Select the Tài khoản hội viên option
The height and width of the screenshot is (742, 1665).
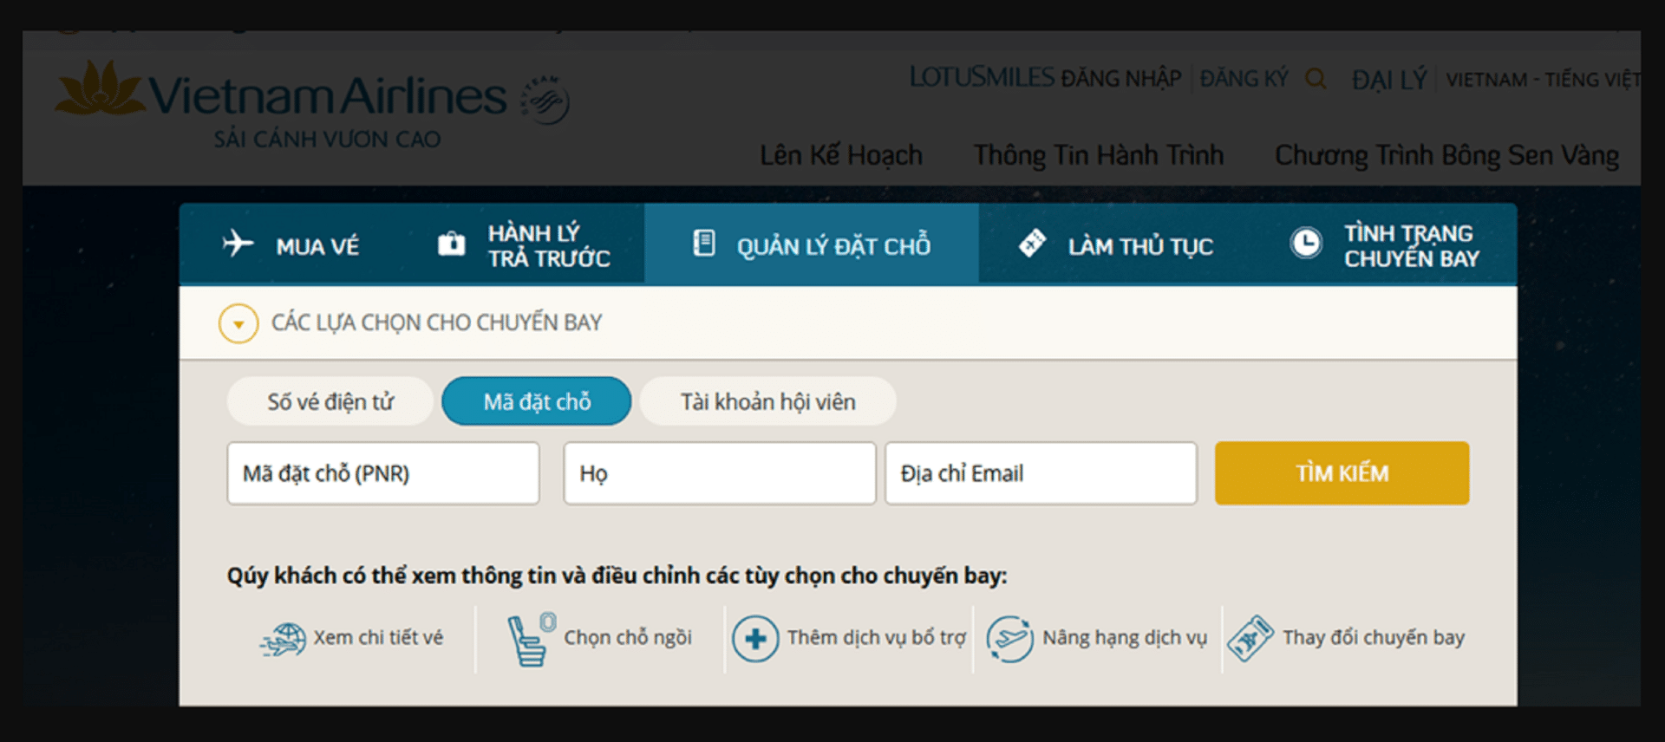click(767, 401)
